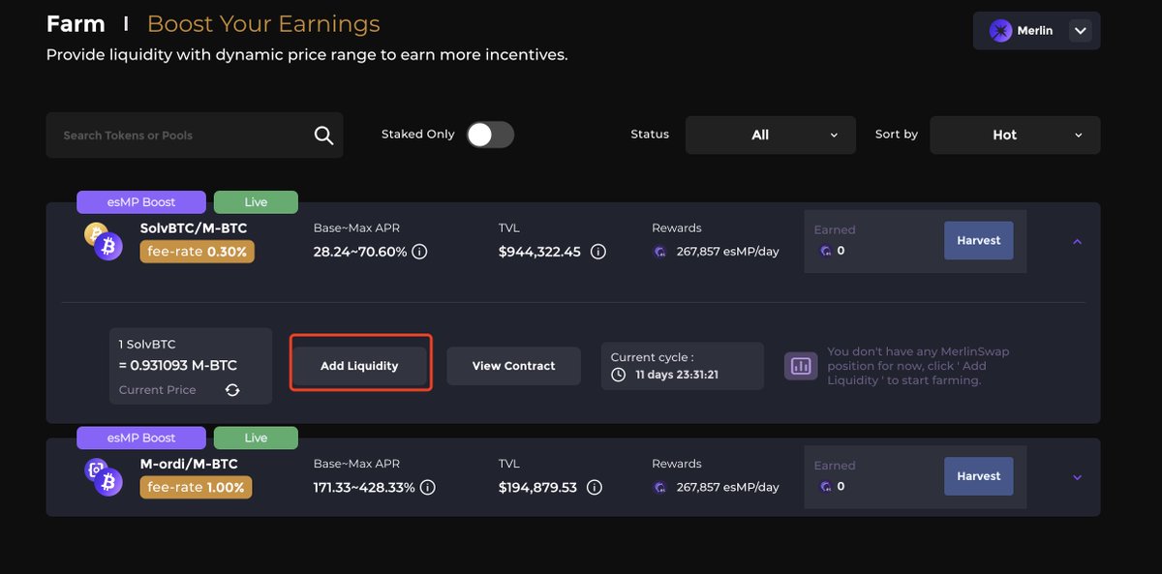Open the Status dropdown showing All

click(x=771, y=136)
